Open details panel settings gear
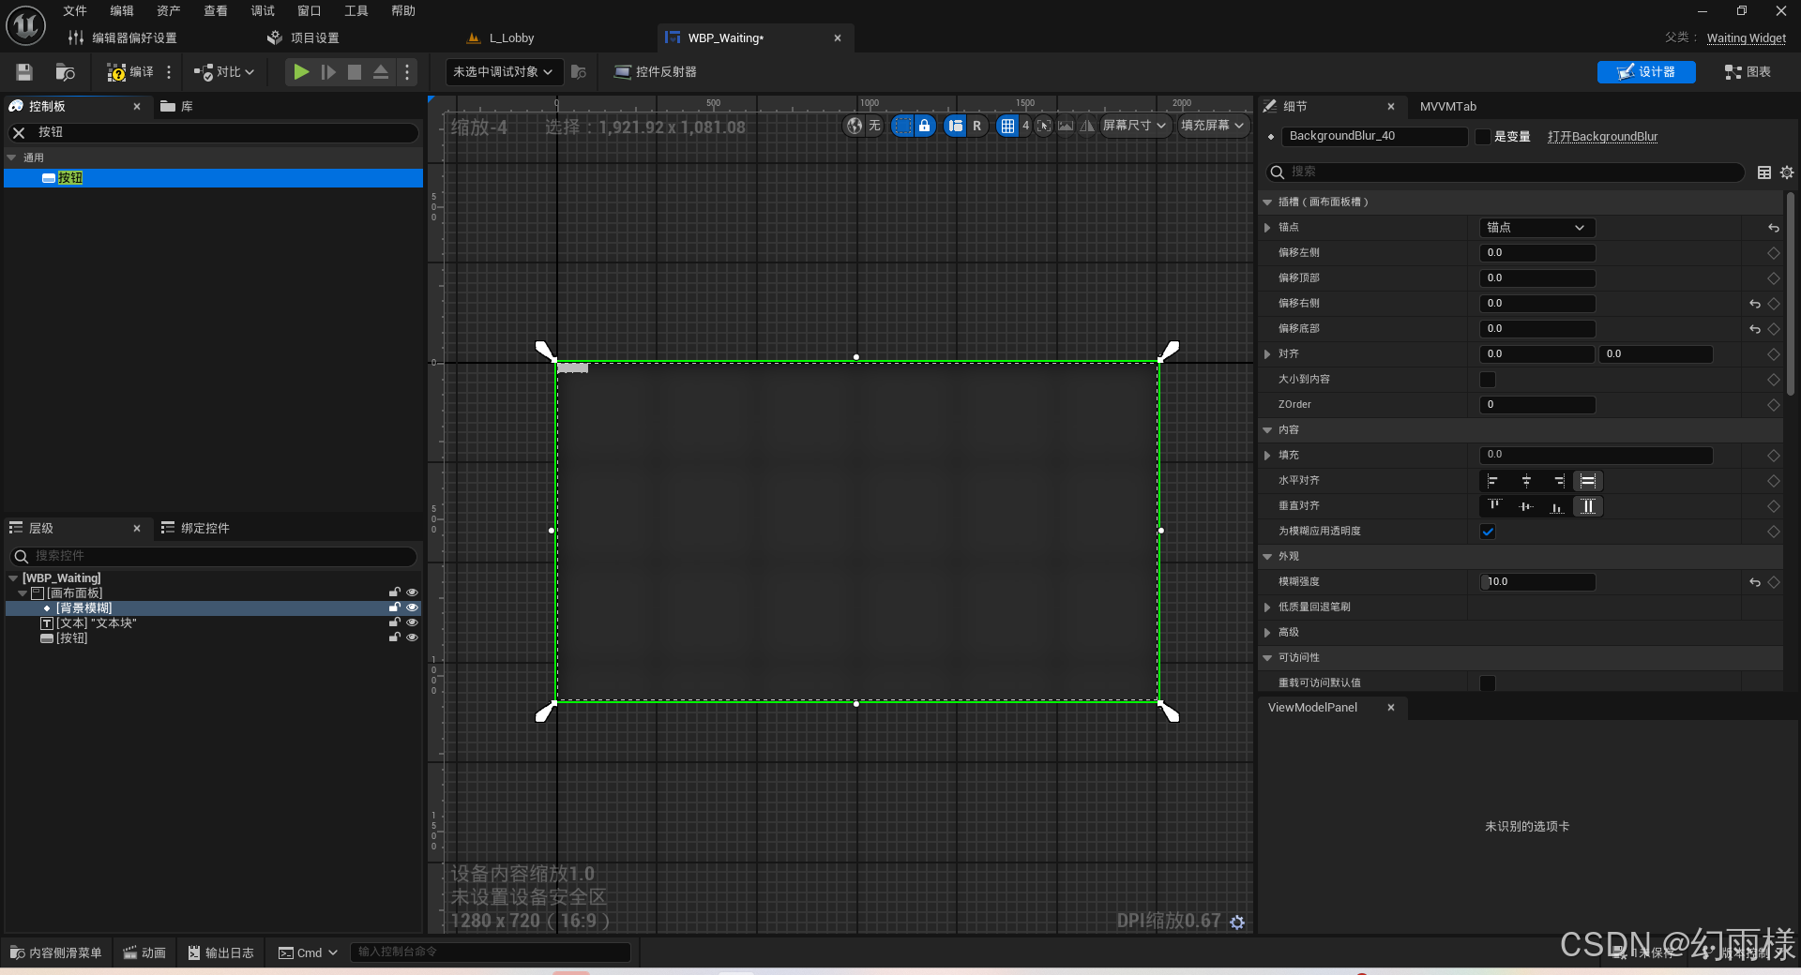 (1787, 172)
